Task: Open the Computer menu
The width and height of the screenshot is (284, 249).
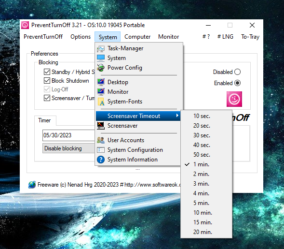Action: [137, 37]
